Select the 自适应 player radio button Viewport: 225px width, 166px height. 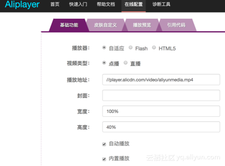104,47
